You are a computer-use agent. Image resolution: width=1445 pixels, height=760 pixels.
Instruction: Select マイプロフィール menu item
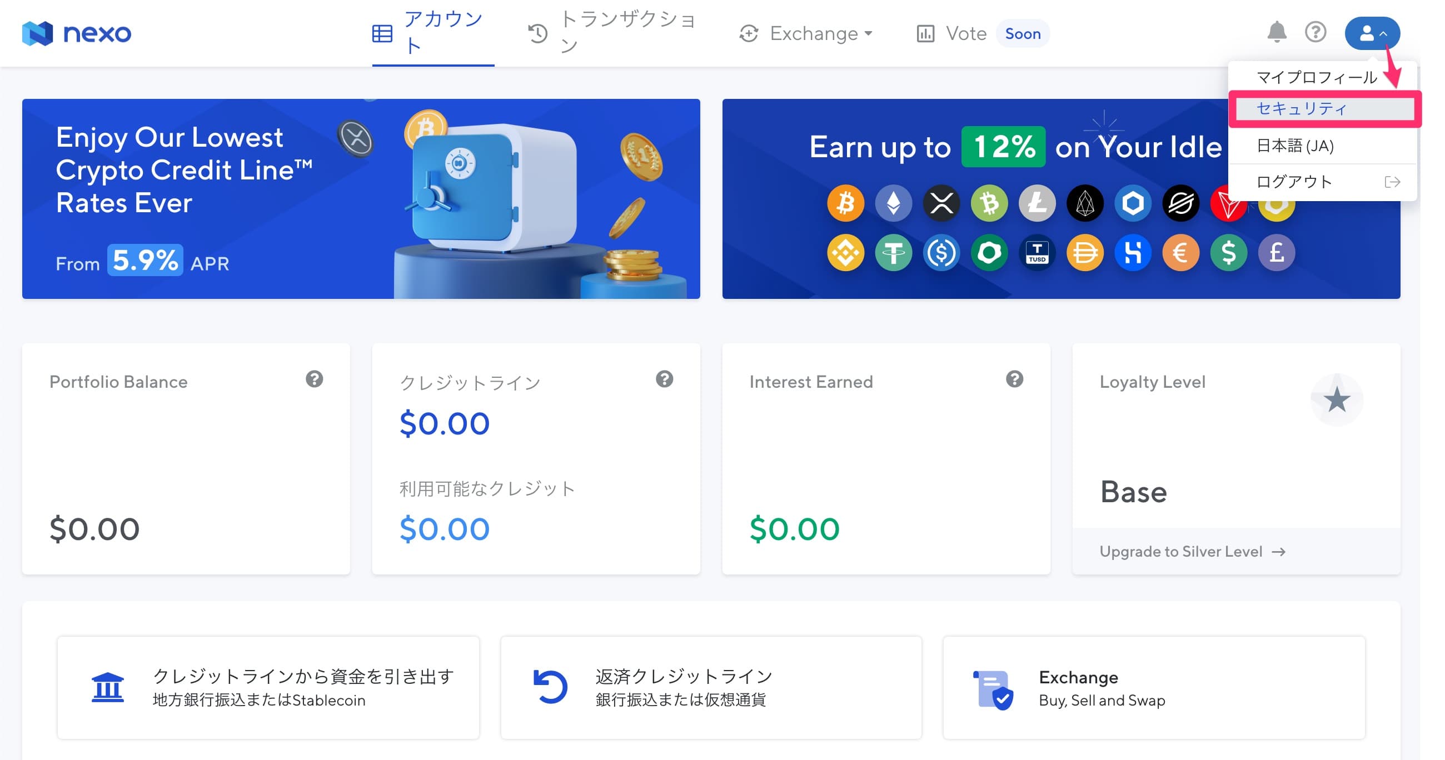1317,77
